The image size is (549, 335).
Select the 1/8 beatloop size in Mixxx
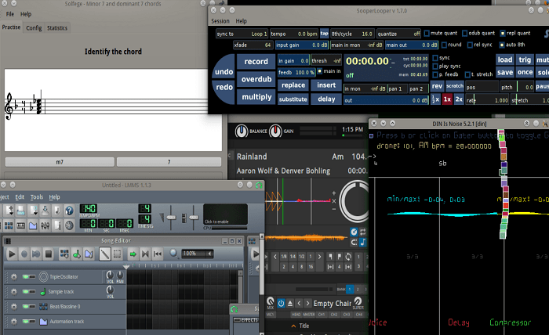[284, 257]
